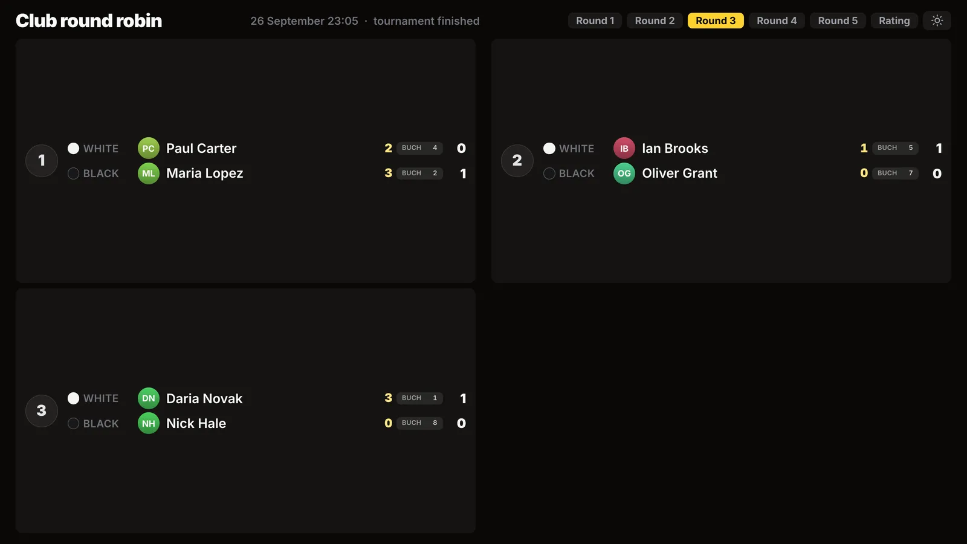Click black piece marker beside Maria Lopez
The image size is (967, 544).
(74, 173)
